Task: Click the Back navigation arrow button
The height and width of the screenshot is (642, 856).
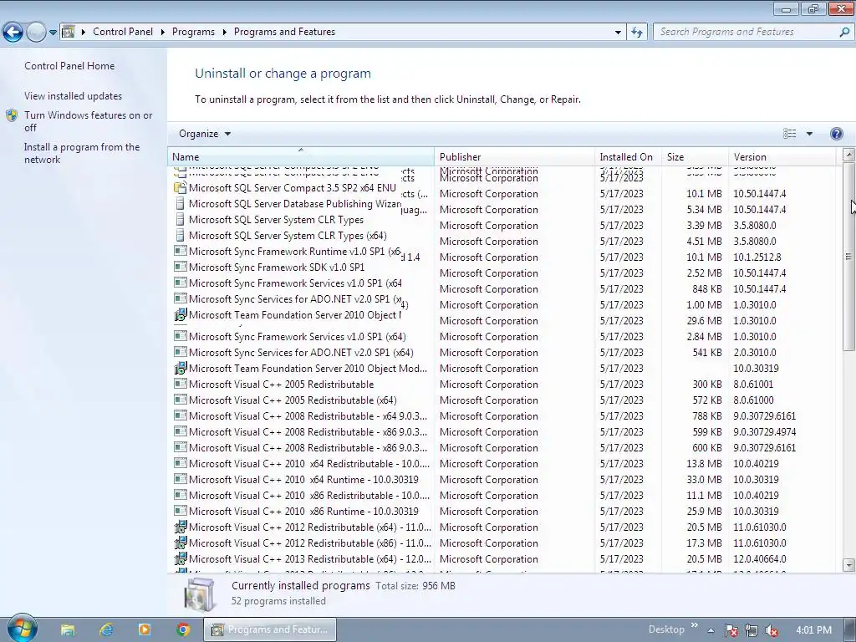Action: coord(13,33)
